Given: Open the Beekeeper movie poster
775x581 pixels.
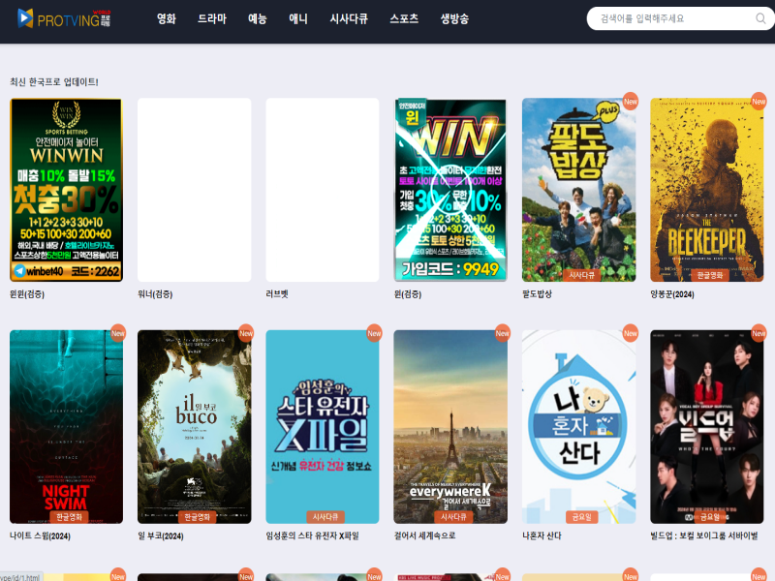Looking at the screenshot, I should pyautogui.click(x=706, y=190).
